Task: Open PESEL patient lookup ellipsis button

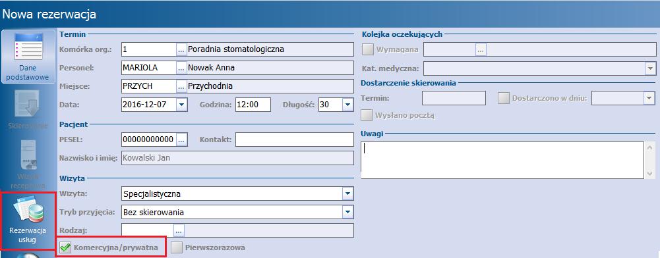Action: 181,140
